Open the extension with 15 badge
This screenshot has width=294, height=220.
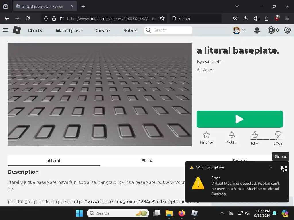click(277, 18)
